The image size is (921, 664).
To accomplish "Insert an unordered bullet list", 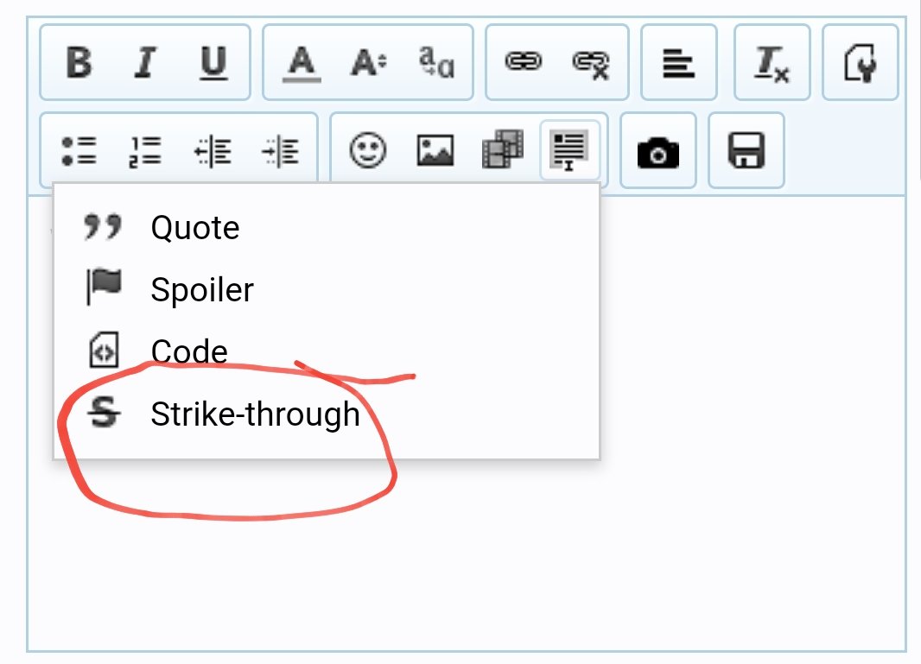I will pos(79,151).
